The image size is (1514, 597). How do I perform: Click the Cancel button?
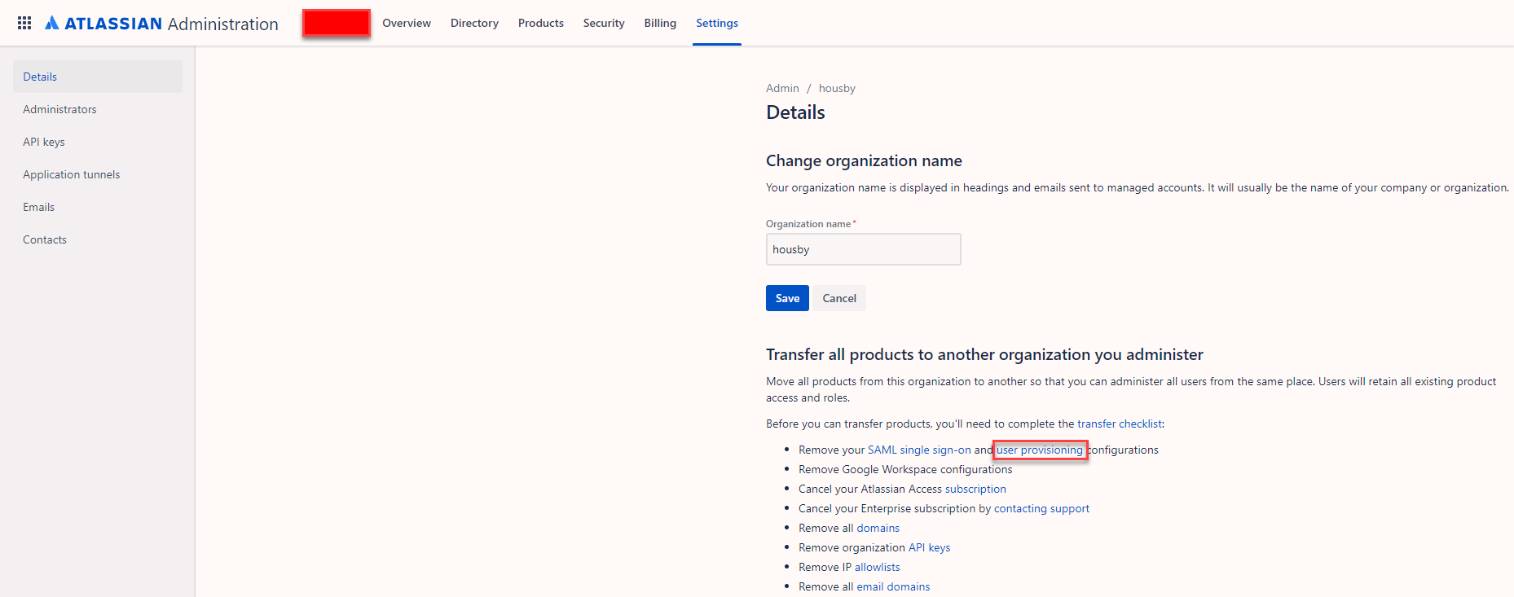pos(839,298)
